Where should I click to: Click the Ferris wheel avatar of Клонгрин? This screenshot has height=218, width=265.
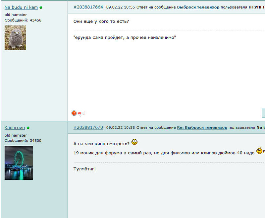[x=19, y=163]
